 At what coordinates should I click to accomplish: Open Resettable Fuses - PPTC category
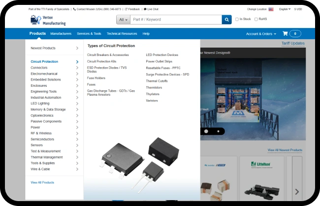163,68
